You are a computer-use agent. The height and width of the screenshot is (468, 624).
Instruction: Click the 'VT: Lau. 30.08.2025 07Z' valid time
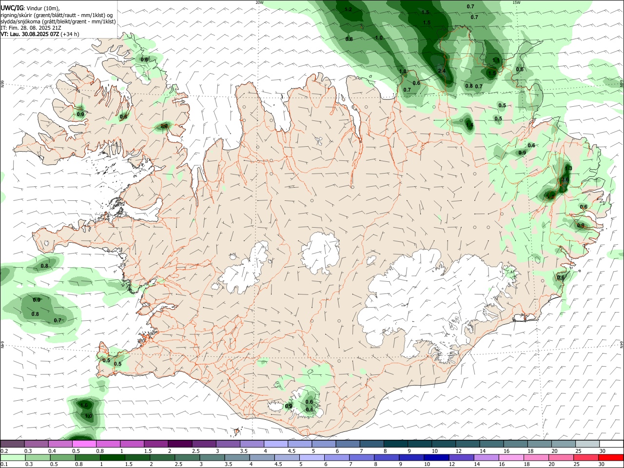[x=30, y=34]
